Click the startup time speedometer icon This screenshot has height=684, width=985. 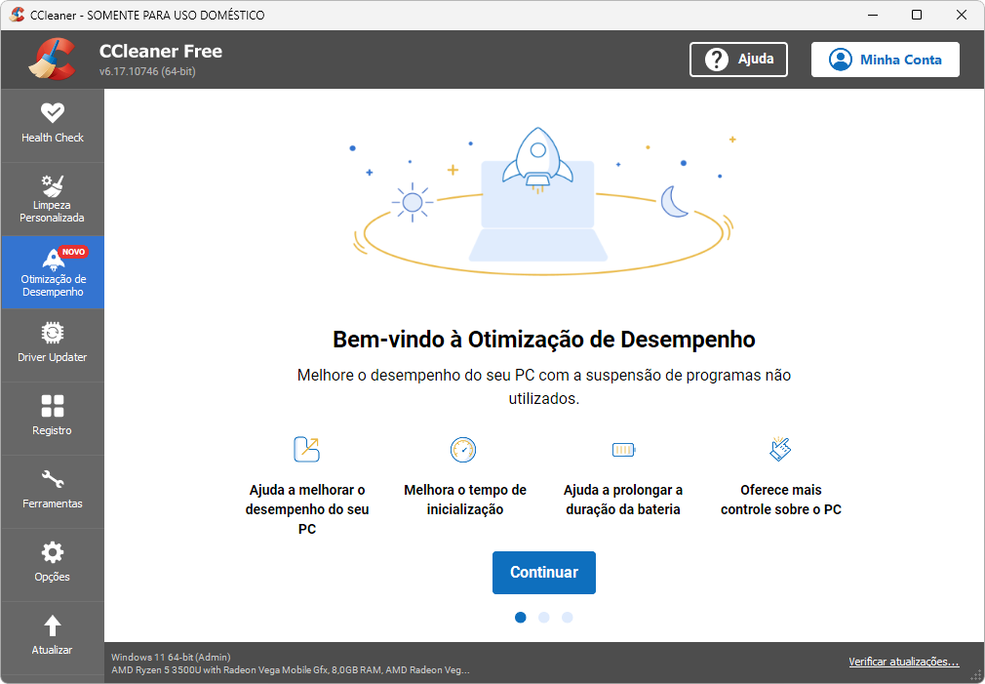[463, 450]
